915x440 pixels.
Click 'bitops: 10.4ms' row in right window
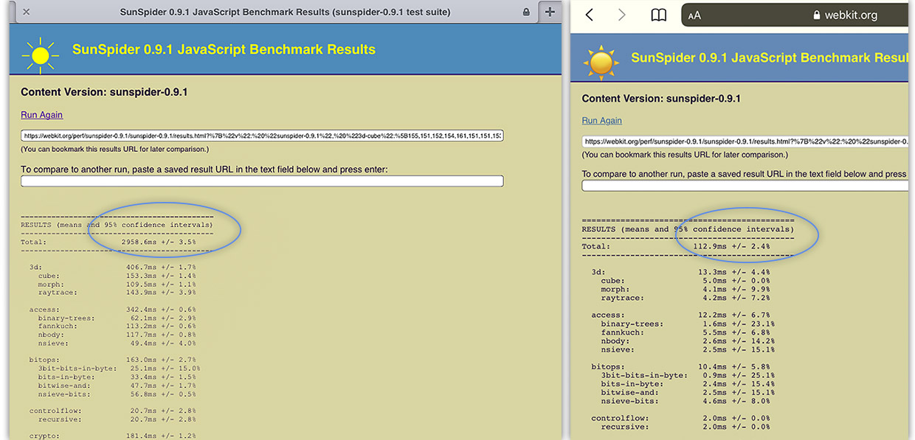coord(680,367)
